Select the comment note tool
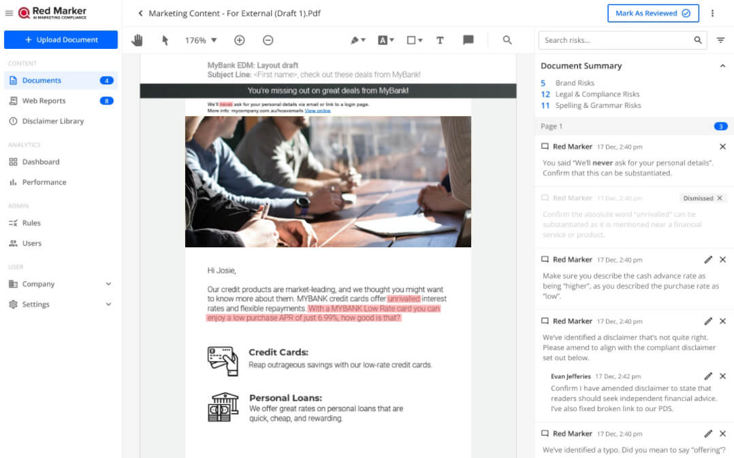The image size is (734, 458). point(468,40)
